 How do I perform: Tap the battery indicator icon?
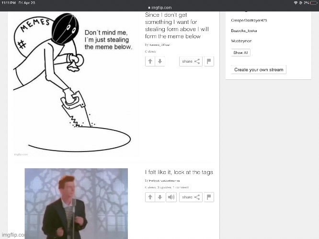point(314,3)
